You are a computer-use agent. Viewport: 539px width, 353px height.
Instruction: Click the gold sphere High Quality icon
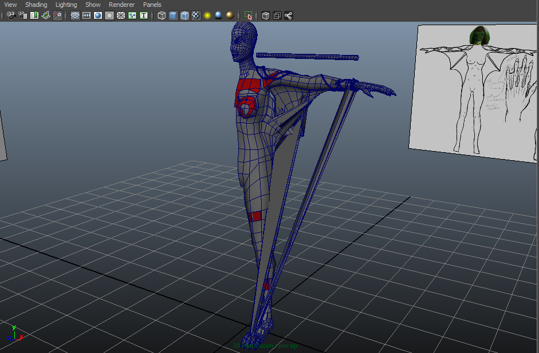(x=230, y=15)
